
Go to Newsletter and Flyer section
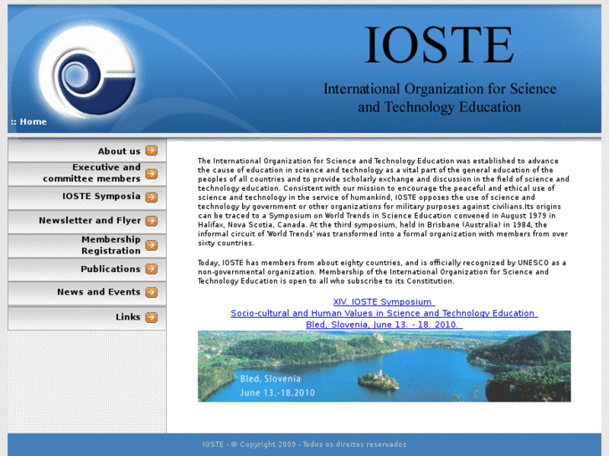coord(90,221)
